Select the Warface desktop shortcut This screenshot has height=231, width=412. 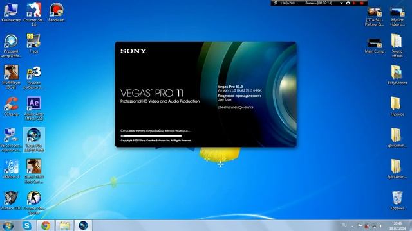[x=11, y=201]
